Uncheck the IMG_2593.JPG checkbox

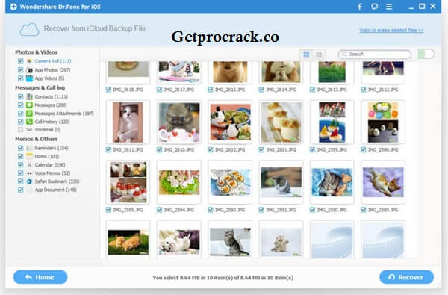coord(211,210)
